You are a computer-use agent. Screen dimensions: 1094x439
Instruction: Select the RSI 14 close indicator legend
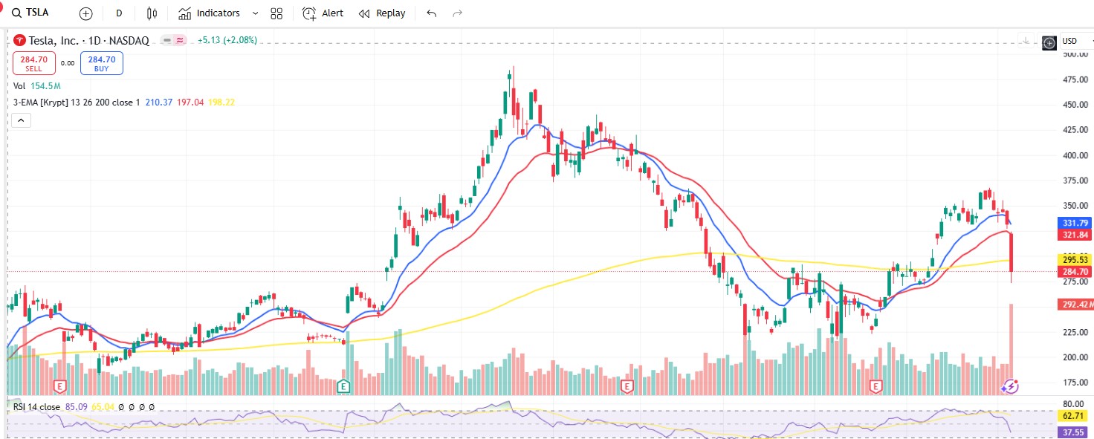point(36,407)
